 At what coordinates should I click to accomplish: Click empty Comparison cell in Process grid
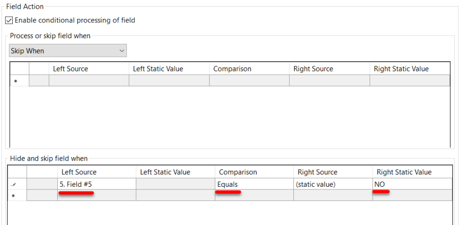249,81
